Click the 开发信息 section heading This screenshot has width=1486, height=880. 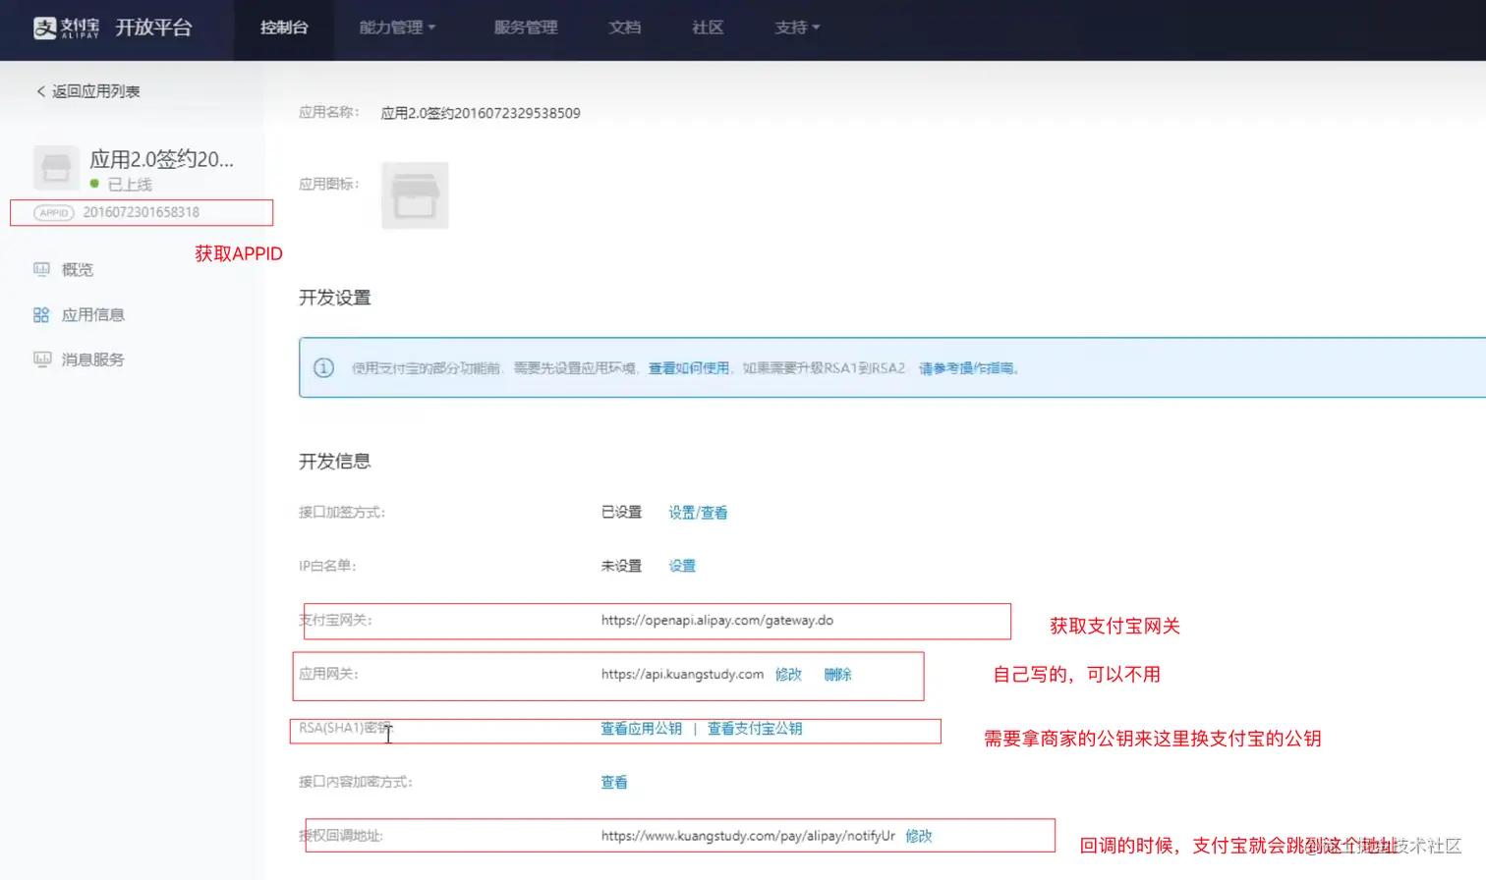[x=335, y=462]
